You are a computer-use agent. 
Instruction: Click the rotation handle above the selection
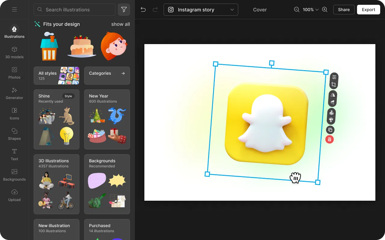(272, 63)
